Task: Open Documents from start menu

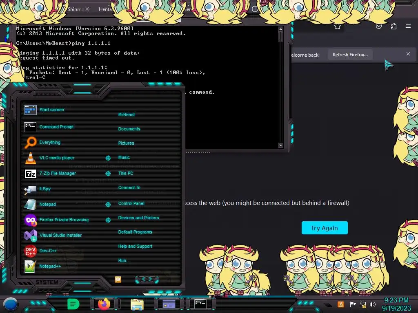Action: (x=129, y=129)
